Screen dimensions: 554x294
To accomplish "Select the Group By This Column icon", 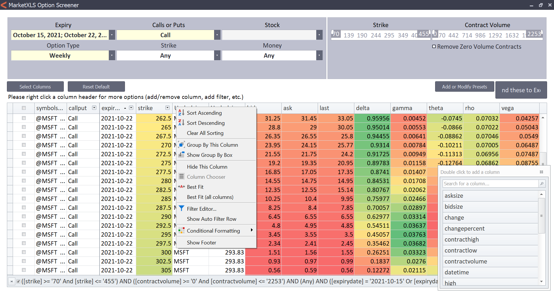I will pos(181,144).
